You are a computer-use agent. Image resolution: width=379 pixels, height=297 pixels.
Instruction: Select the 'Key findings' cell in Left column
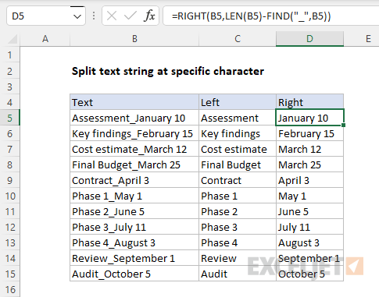(238, 133)
